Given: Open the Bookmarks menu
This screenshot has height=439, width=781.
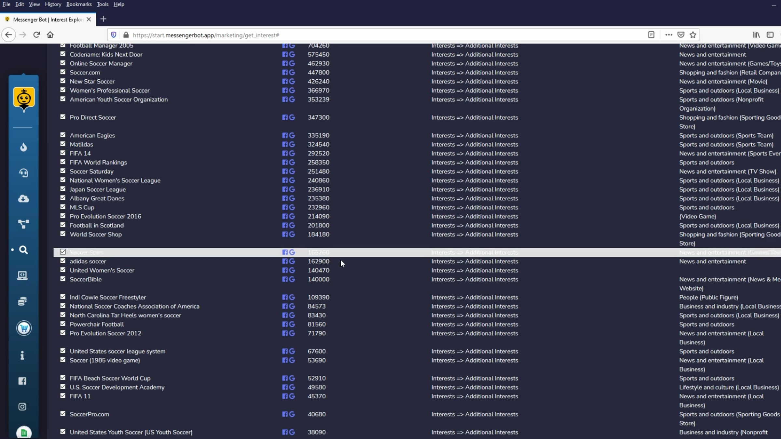Looking at the screenshot, I should [x=79, y=4].
